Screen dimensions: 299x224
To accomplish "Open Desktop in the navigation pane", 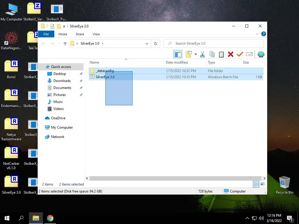I will tap(60, 74).
